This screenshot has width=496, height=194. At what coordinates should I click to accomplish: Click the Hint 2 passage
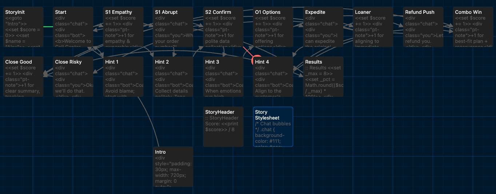(173, 77)
